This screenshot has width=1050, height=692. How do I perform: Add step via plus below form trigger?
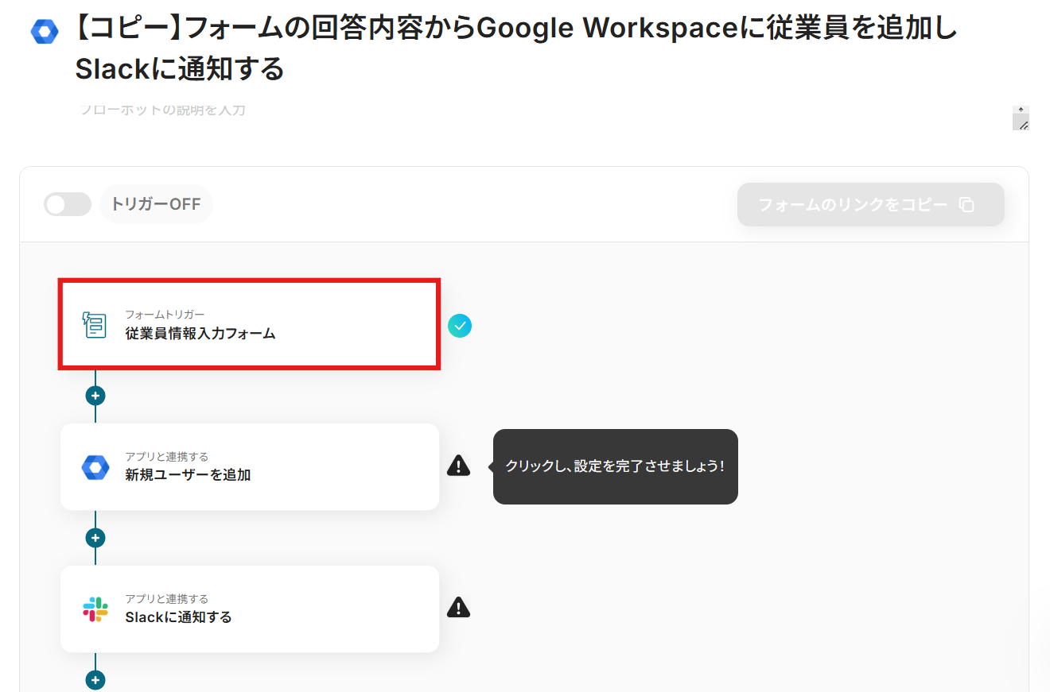coord(95,396)
